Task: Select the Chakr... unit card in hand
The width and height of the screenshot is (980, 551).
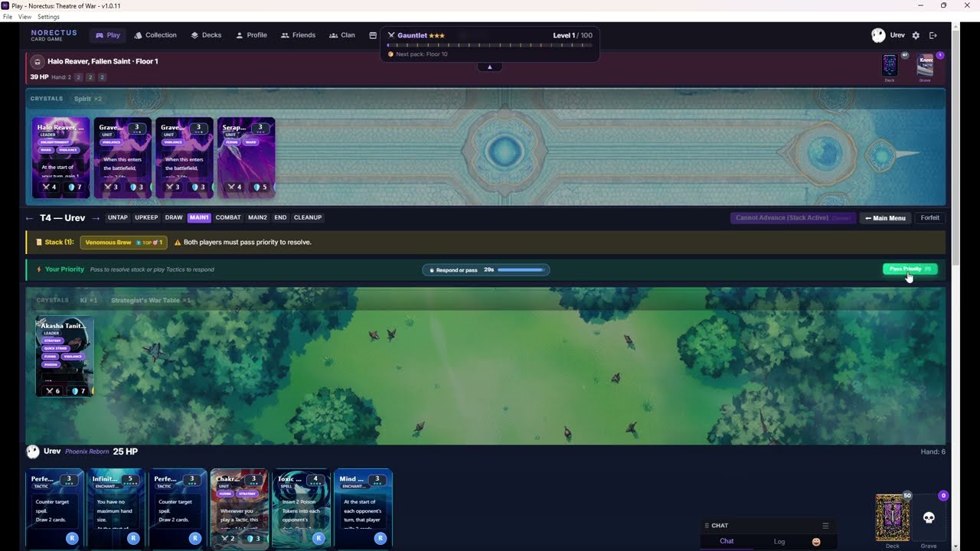Action: (240, 508)
